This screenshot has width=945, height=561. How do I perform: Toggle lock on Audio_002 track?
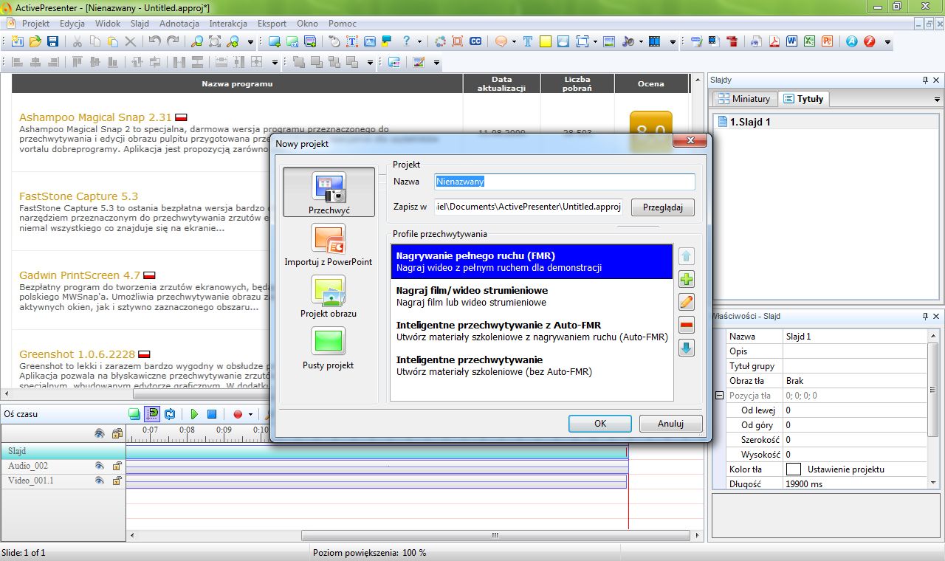tap(117, 466)
